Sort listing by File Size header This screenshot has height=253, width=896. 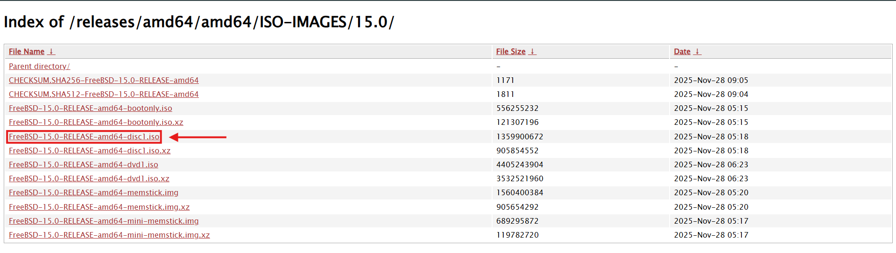[510, 51]
